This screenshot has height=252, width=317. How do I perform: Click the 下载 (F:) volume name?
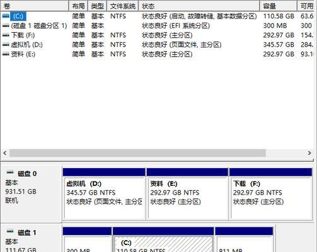tap(23, 35)
